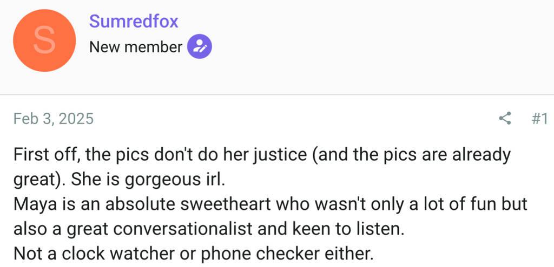This screenshot has height=267, width=554.
Task: Click the New member user title
Action: pyautogui.click(x=136, y=47)
